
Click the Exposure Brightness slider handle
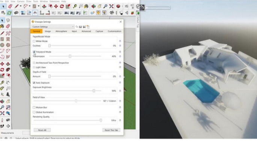[x=94, y=91]
